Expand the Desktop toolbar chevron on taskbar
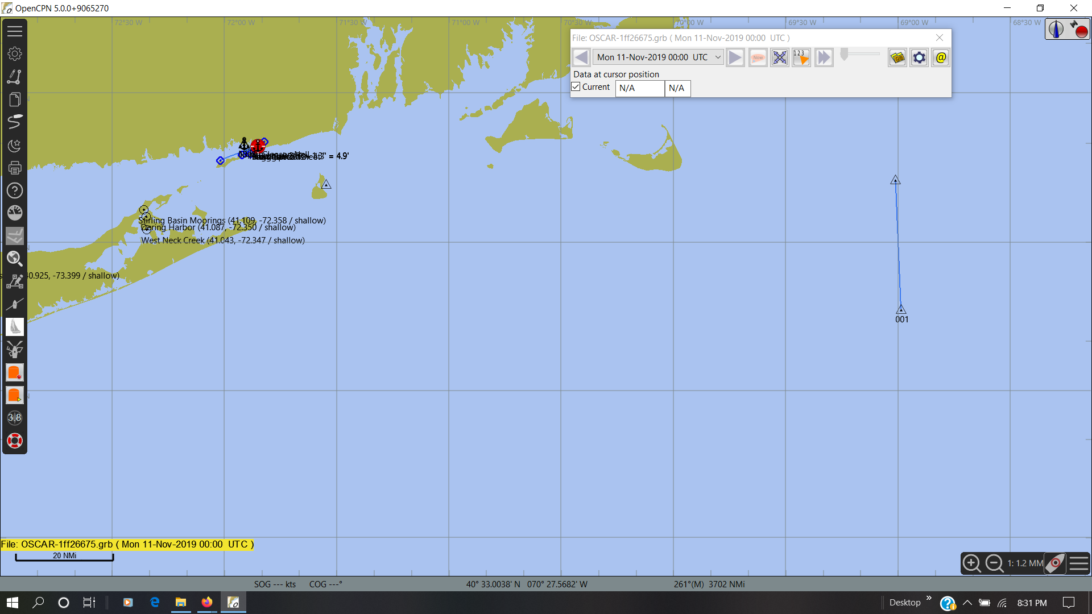The width and height of the screenshot is (1092, 614). (x=929, y=598)
